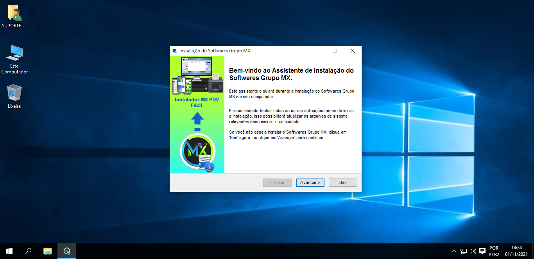The width and height of the screenshot is (534, 259).
Task: Select the SUPORTE folder on the desktop
Action: click(14, 17)
